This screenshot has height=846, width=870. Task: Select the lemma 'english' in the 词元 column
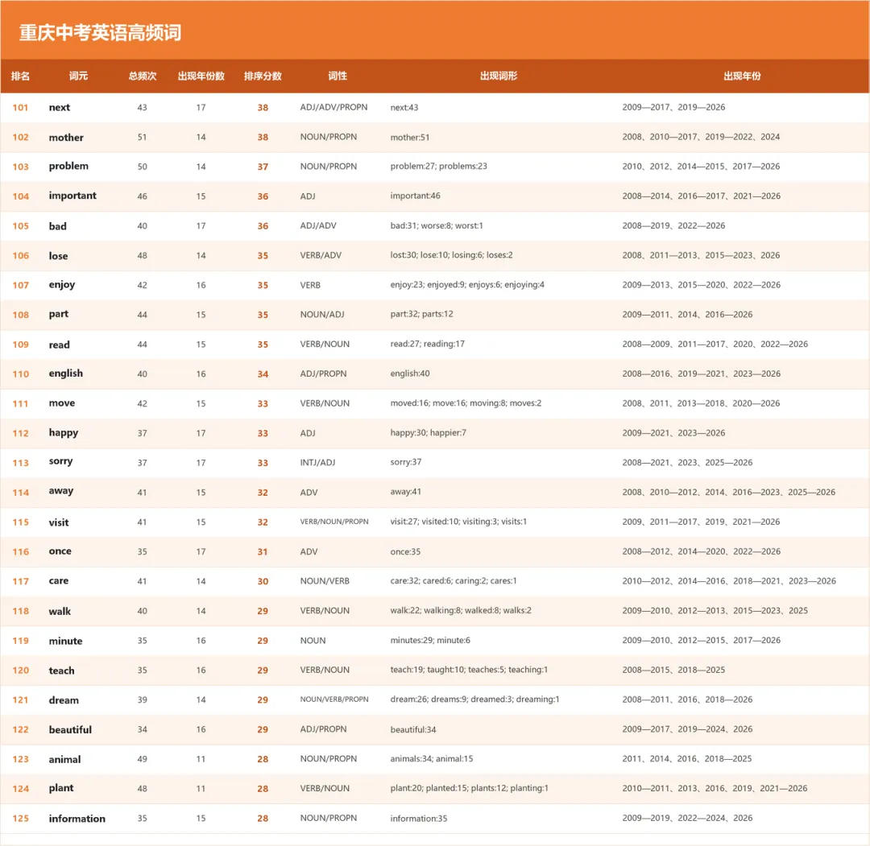click(65, 373)
